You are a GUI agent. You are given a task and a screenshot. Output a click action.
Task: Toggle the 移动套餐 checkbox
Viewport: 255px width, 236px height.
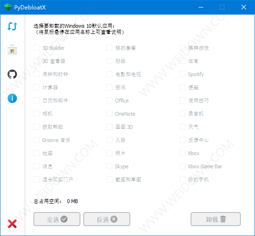(109, 48)
